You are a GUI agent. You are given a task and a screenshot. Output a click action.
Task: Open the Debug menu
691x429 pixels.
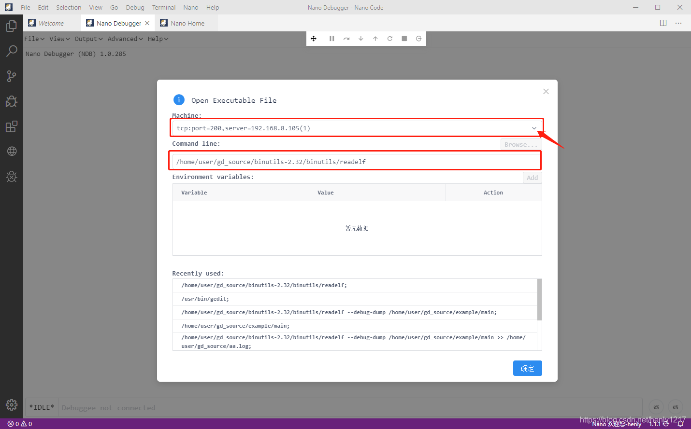(x=135, y=7)
